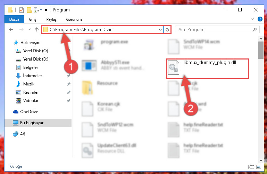Open help with the blue question mark
267x174 pixels.
pos(260,19)
